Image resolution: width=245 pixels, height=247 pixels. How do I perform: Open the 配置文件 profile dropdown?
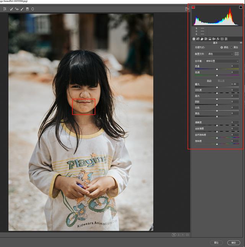(220, 54)
